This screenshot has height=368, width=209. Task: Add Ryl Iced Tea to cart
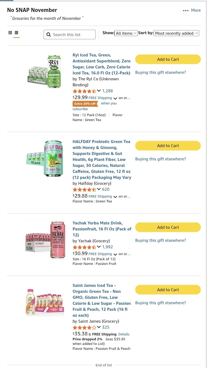coord(168,59)
